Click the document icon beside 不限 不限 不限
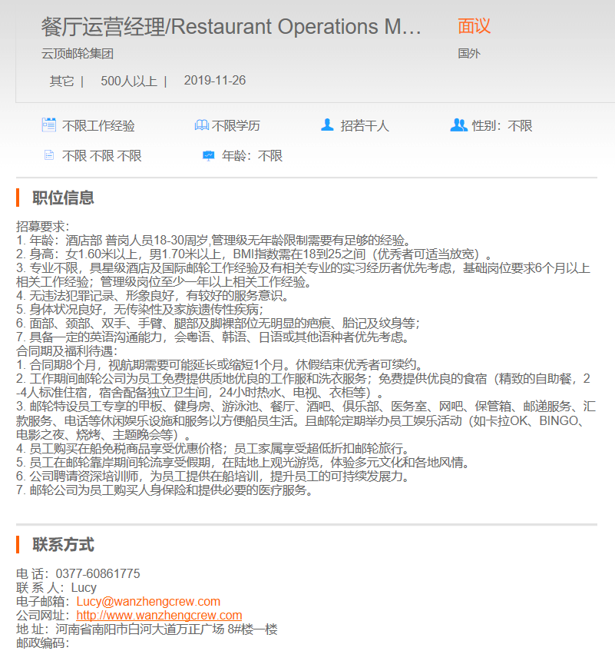The height and width of the screenshot is (661, 615). [x=49, y=155]
